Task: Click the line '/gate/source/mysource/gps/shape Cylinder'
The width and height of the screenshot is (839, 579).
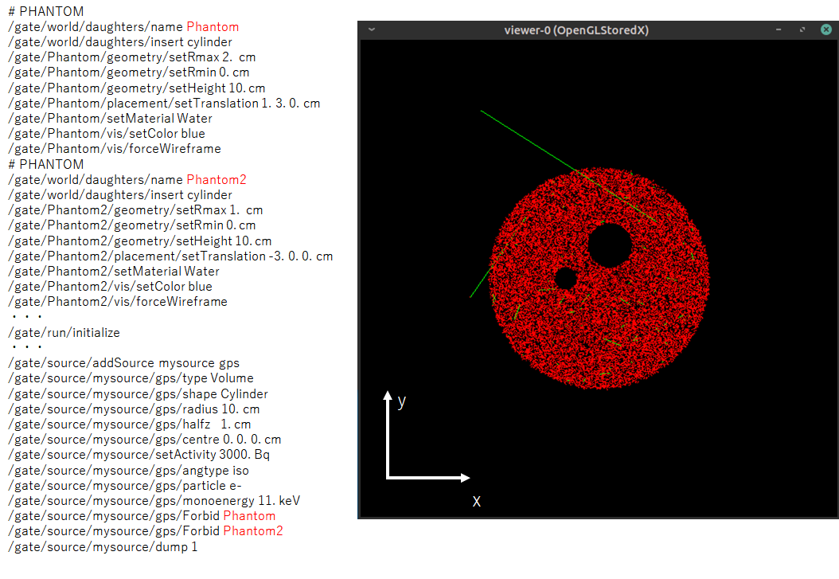Action: click(138, 394)
